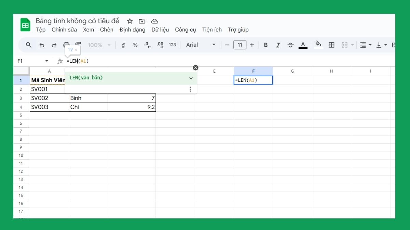Viewport: 410px width, 230px height.
Task: Check the cloud save status icon
Action: (154, 21)
